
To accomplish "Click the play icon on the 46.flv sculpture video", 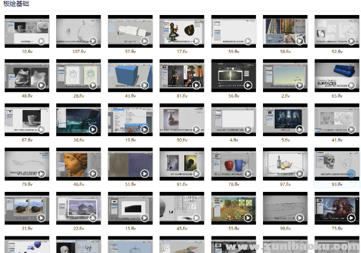I will pyautogui.click(x=93, y=174).
